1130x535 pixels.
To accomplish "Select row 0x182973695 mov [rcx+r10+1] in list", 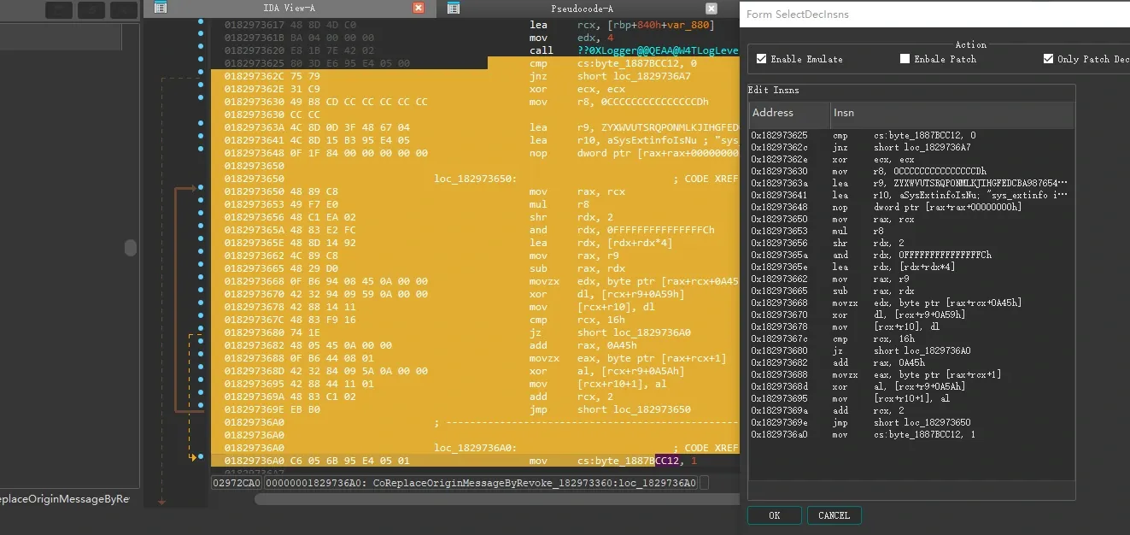I will [x=910, y=399].
